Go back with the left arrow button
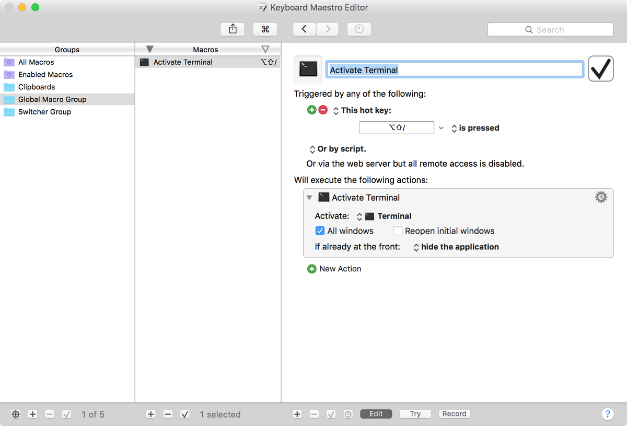 point(304,29)
